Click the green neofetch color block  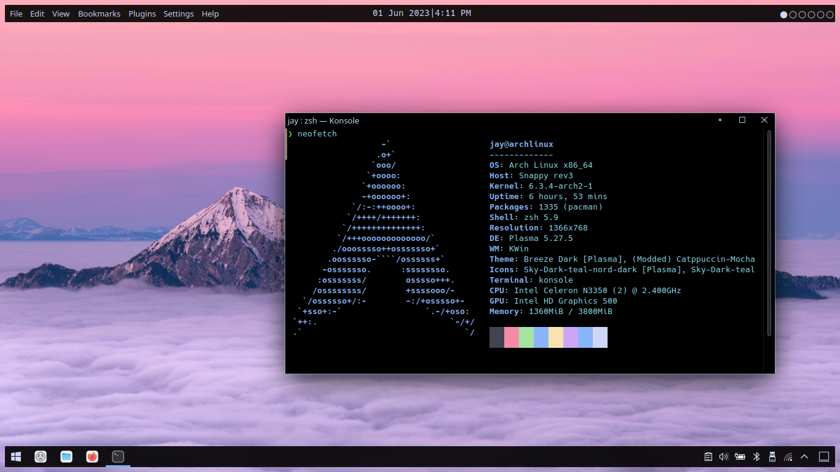526,337
